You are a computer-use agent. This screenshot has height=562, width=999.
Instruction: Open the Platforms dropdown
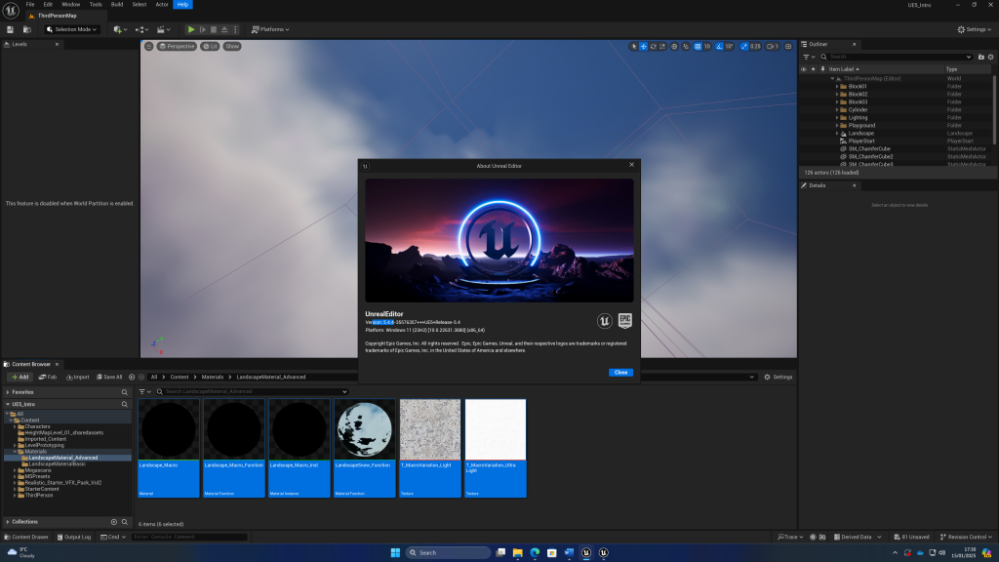point(270,29)
